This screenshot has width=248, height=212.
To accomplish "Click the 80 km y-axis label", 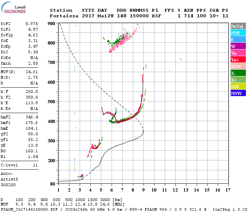I will (x=52, y=184).
